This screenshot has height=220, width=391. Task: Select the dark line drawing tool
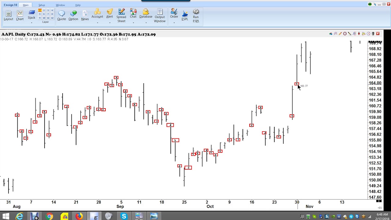349,34
